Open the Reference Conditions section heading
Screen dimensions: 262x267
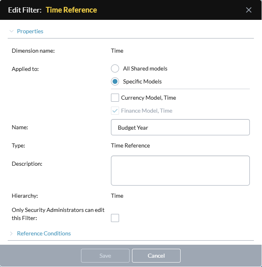(x=44, y=233)
